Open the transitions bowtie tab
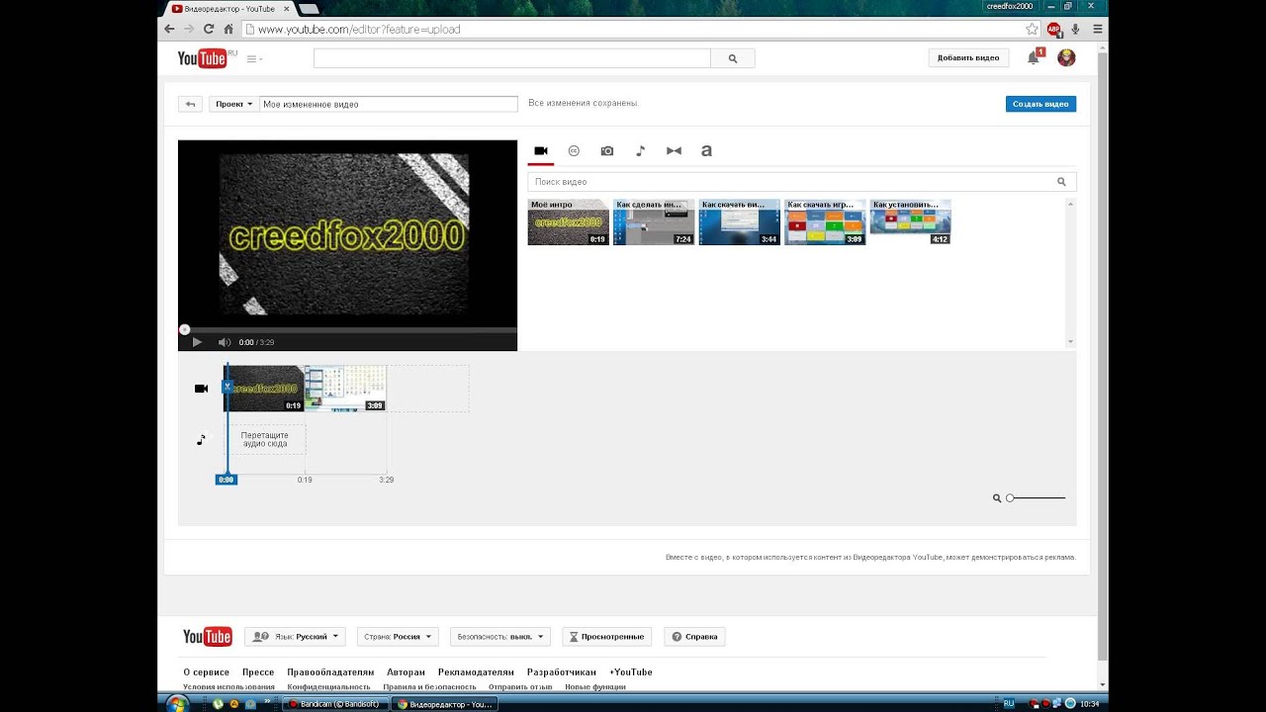This screenshot has height=712, width=1266. 674,151
